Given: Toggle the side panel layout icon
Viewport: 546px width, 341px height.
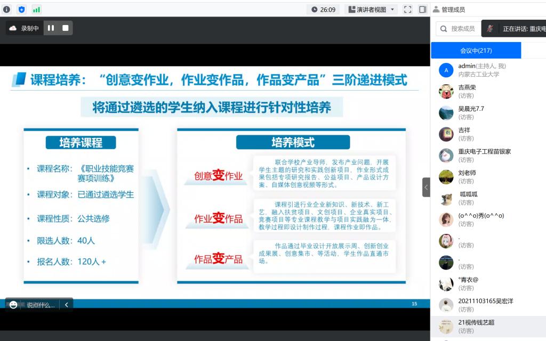Looking at the screenshot, I should tap(422, 9).
